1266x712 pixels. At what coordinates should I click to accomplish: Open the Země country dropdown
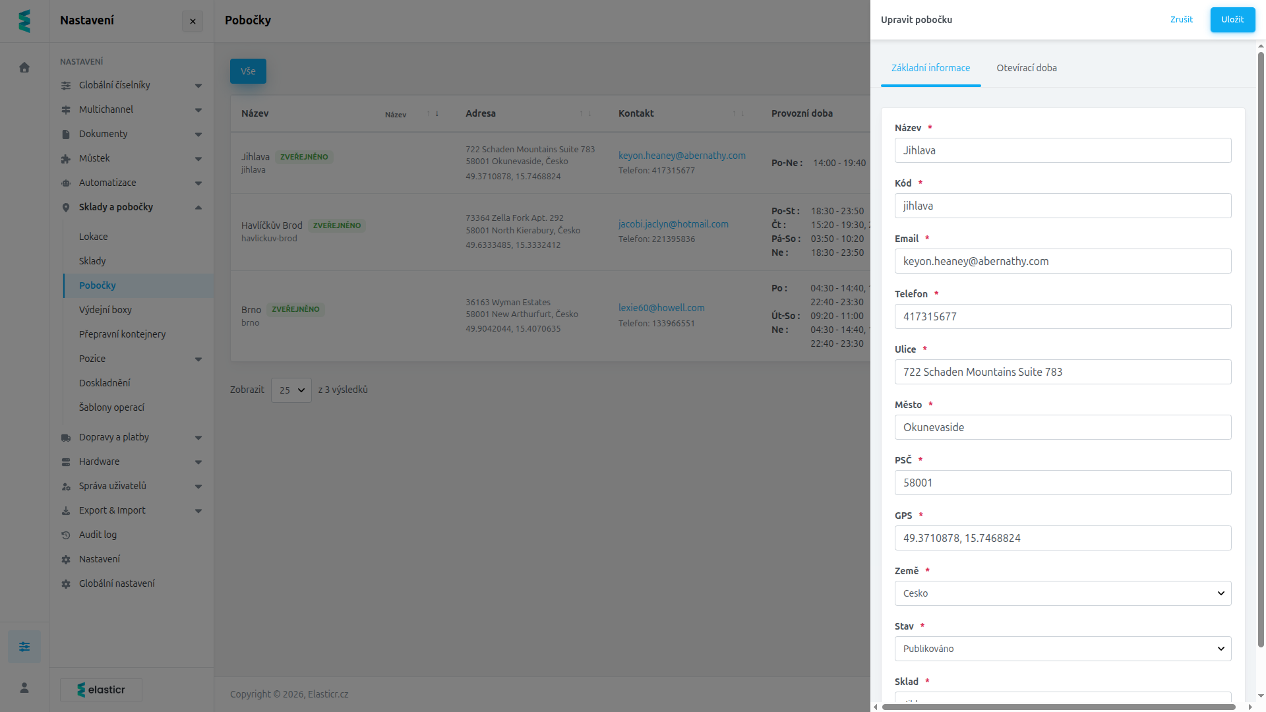pos(1062,593)
